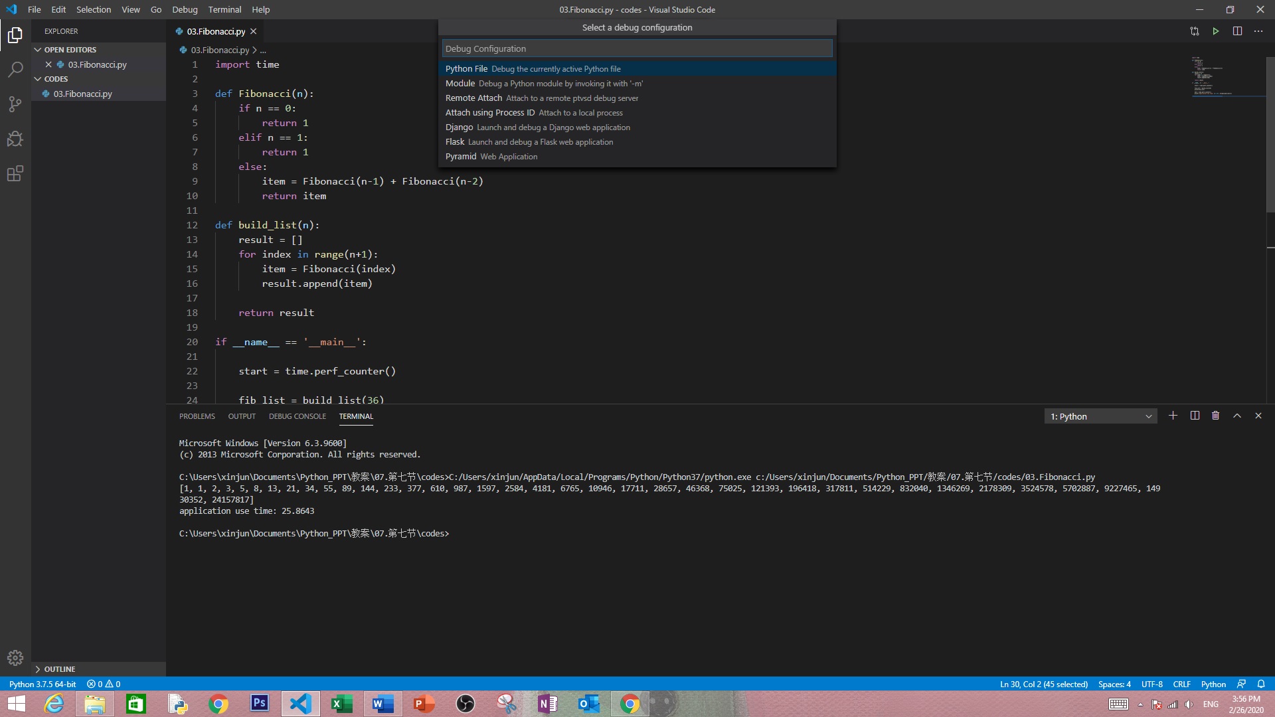
Task: Click the Split Editor icon in toolbar
Action: (1236, 31)
